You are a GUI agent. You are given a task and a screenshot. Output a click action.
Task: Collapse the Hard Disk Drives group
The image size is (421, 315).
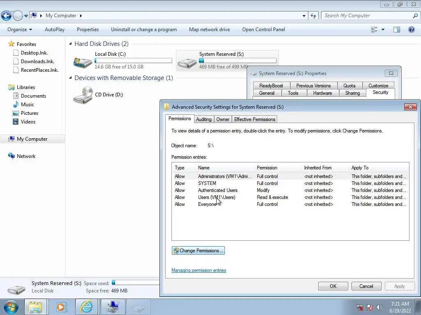(x=70, y=43)
